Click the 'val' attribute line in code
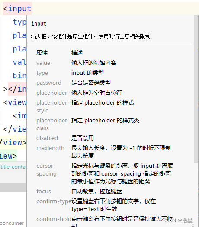 19,62
